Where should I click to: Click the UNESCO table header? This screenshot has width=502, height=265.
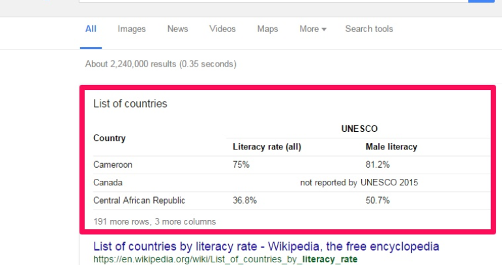point(359,129)
